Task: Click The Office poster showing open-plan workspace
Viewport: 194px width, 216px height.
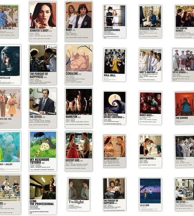Action: pos(185,190)
